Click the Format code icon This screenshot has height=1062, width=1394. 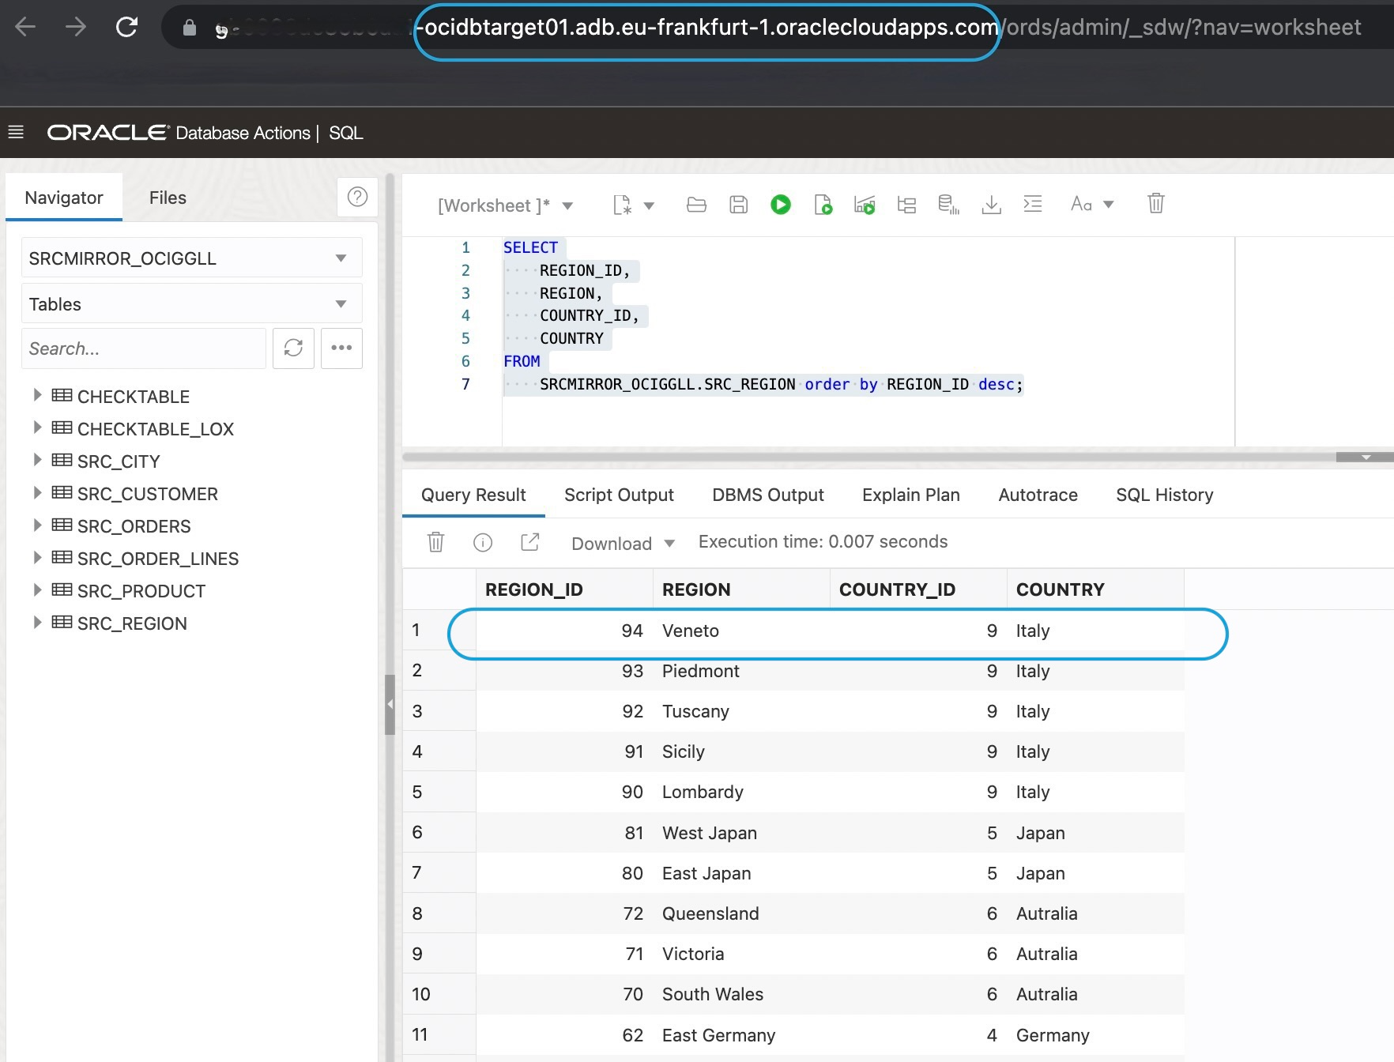pyautogui.click(x=1033, y=204)
